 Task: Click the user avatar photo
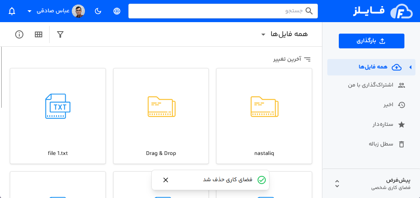click(x=78, y=11)
